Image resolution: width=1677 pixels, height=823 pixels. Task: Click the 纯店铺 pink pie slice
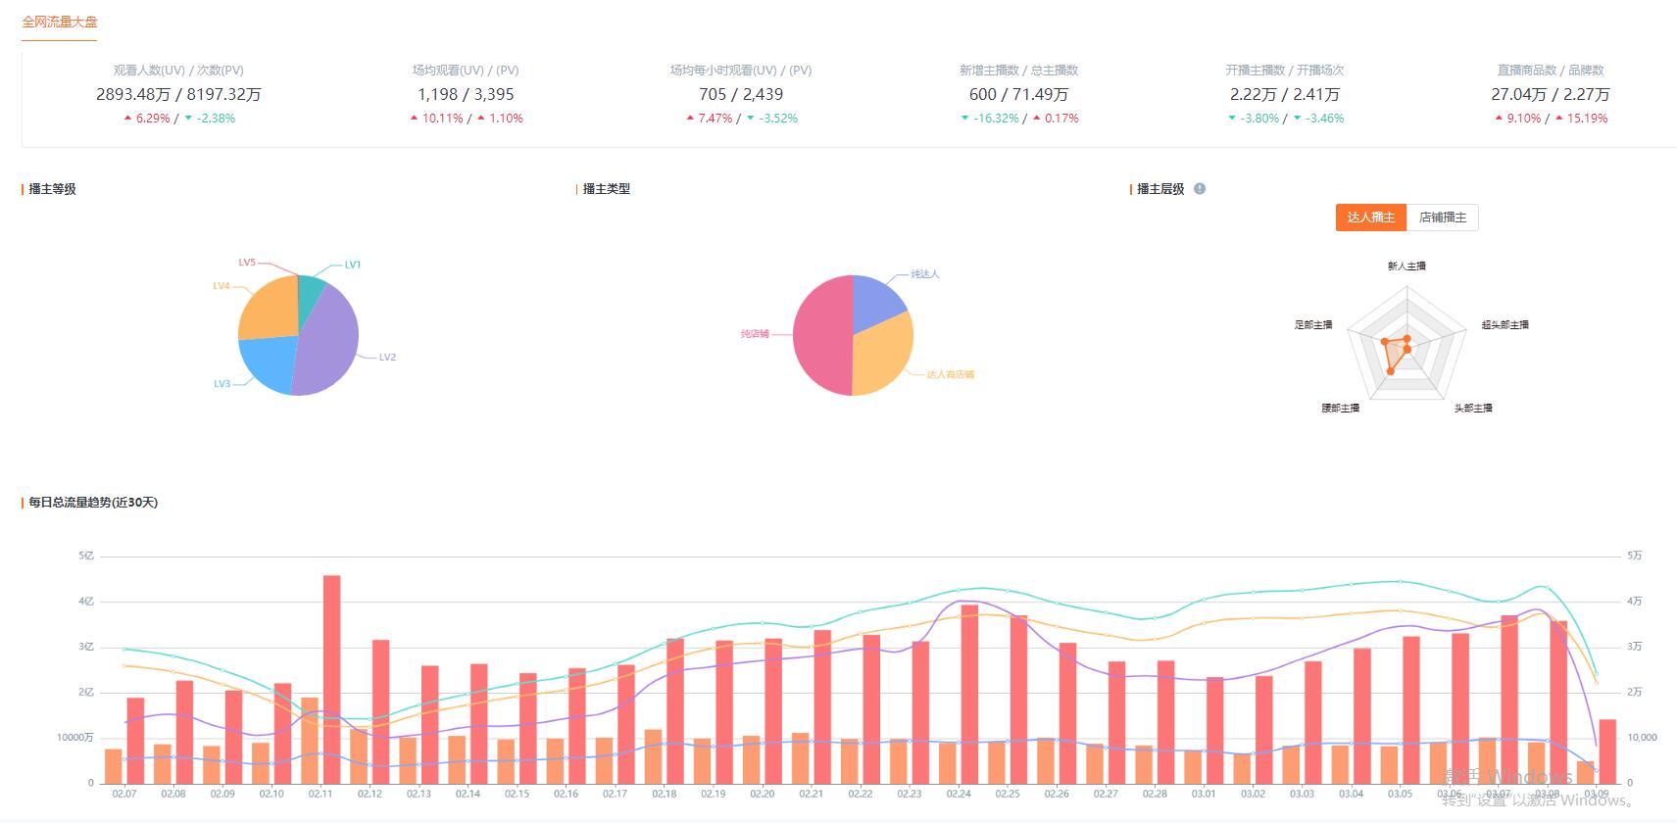click(x=821, y=335)
